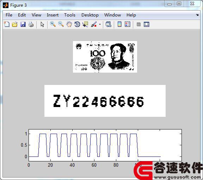Viewport: 203px width, 180px height.
Task: Click the Show Plot Tools icon
Action: pos(146,24)
